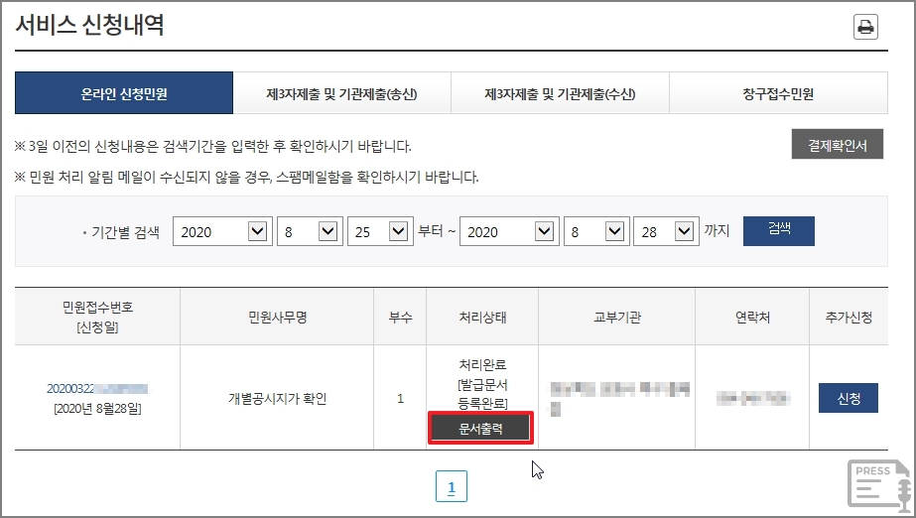Expand the start year dropdown 2020
Viewport: 916px width, 518px height.
point(222,231)
